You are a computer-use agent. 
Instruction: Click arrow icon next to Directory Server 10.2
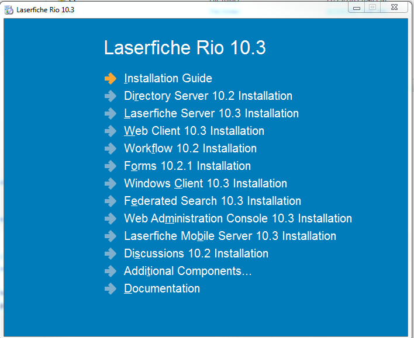111,96
